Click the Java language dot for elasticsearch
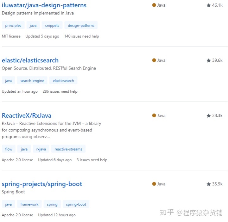 [154, 60]
